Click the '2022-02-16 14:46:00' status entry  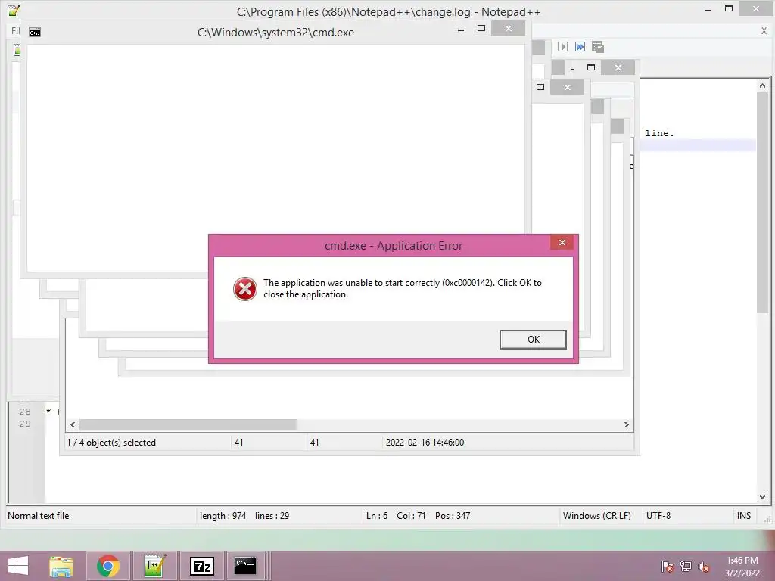click(x=425, y=443)
